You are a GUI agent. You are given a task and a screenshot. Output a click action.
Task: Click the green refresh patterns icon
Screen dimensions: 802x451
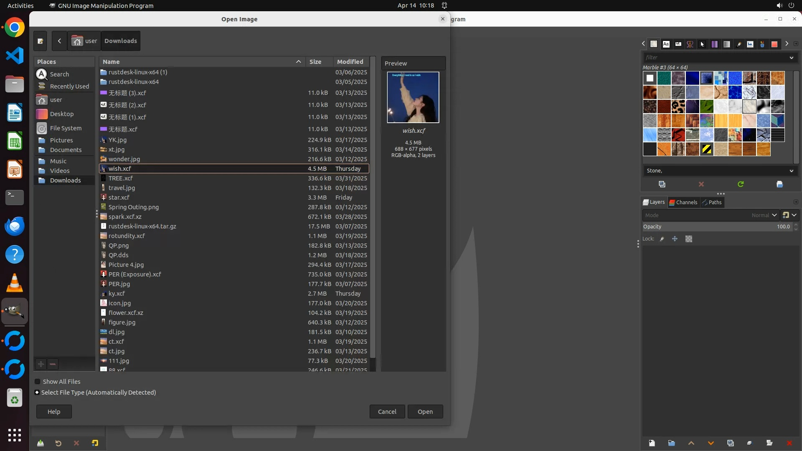point(741,184)
